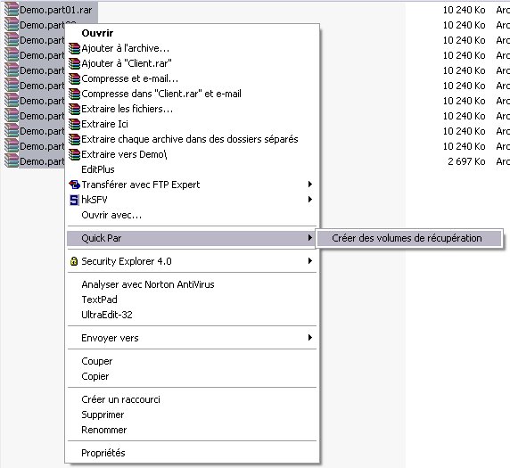
Task: Choose "Créer un raccourci" option
Action: 192,399
